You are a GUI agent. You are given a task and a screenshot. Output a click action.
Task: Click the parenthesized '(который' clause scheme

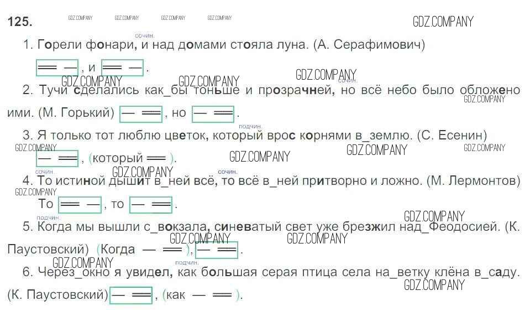(131, 159)
